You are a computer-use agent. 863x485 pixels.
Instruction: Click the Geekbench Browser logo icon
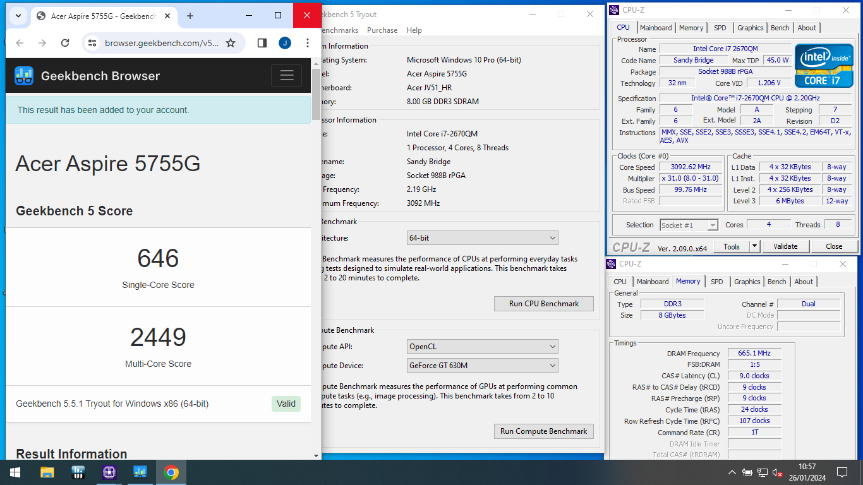click(24, 76)
